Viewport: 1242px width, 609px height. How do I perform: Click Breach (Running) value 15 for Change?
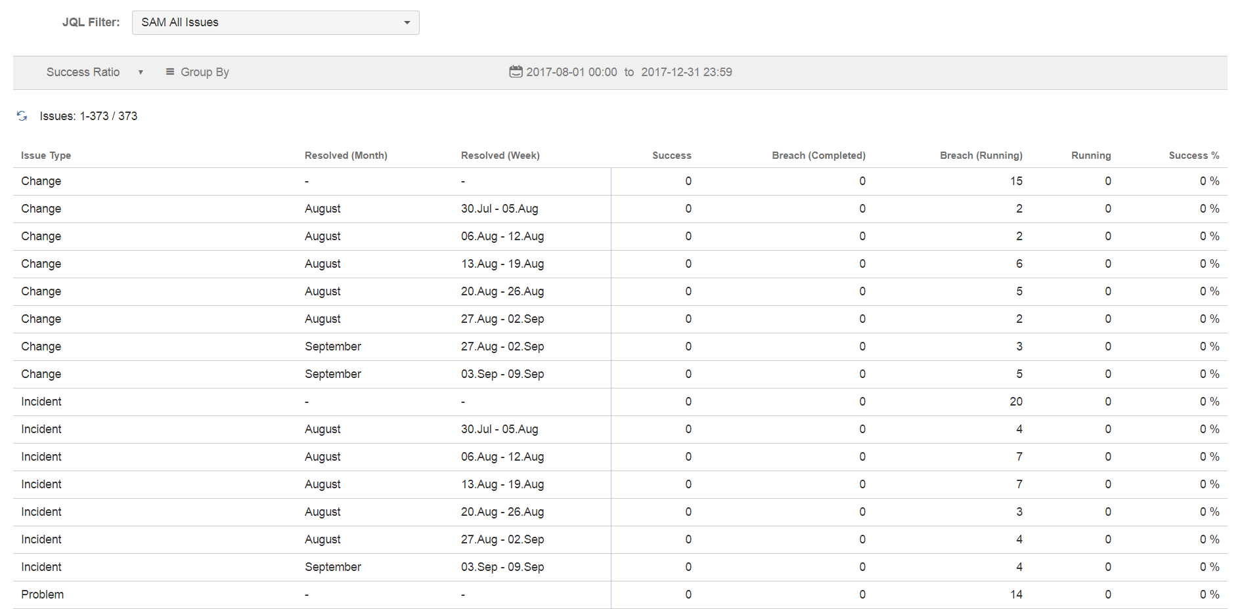pos(1015,181)
